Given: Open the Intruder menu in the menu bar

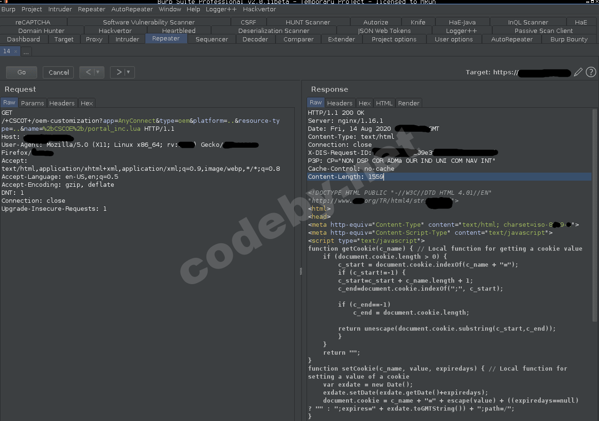Looking at the screenshot, I should tap(60, 9).
